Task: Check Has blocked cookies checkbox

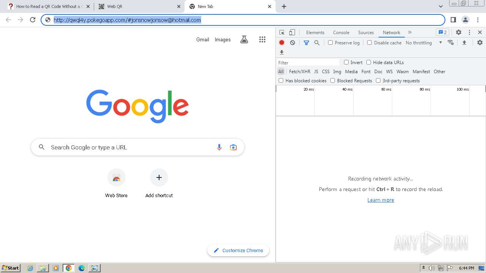Action: [x=281, y=80]
